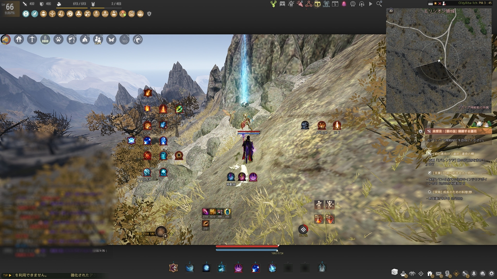Screen dimensions: 497x279
Task: Open the paw print pet icon
Action: (x=58, y=40)
